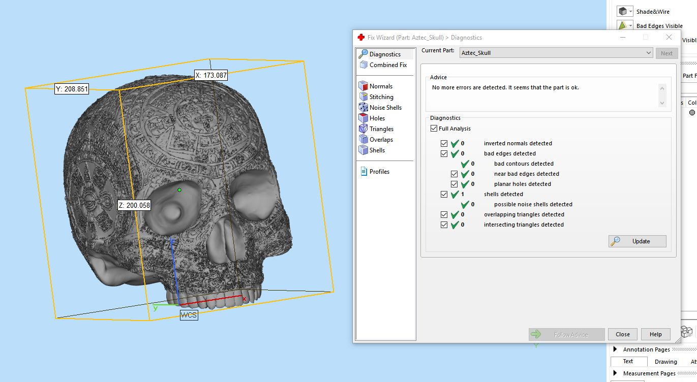Screen dimensions: 697x382
Task: Toggle the inverted normals detected checkbox
Action: [444, 144]
